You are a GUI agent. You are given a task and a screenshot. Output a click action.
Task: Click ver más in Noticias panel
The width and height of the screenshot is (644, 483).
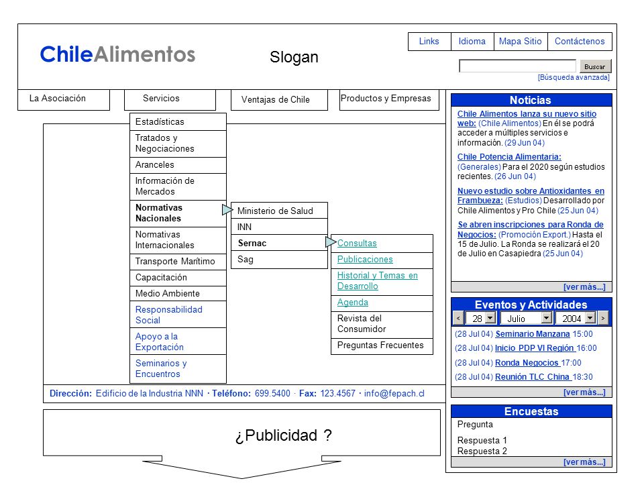584,286
